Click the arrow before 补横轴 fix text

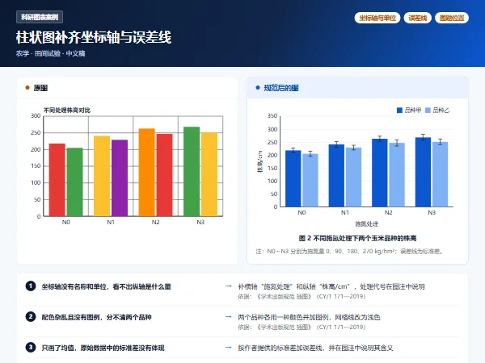click(x=229, y=286)
